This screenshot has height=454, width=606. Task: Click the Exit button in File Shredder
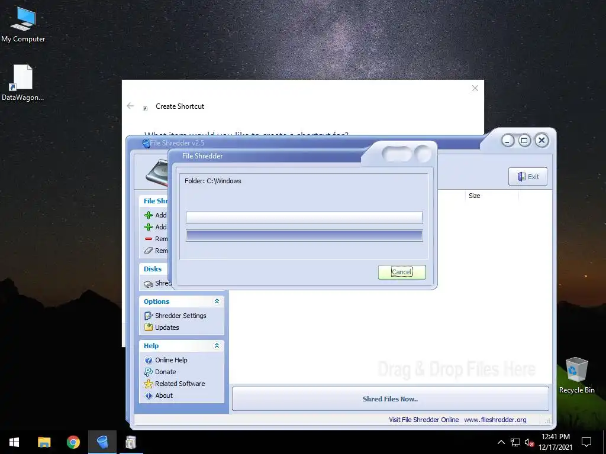click(x=527, y=177)
